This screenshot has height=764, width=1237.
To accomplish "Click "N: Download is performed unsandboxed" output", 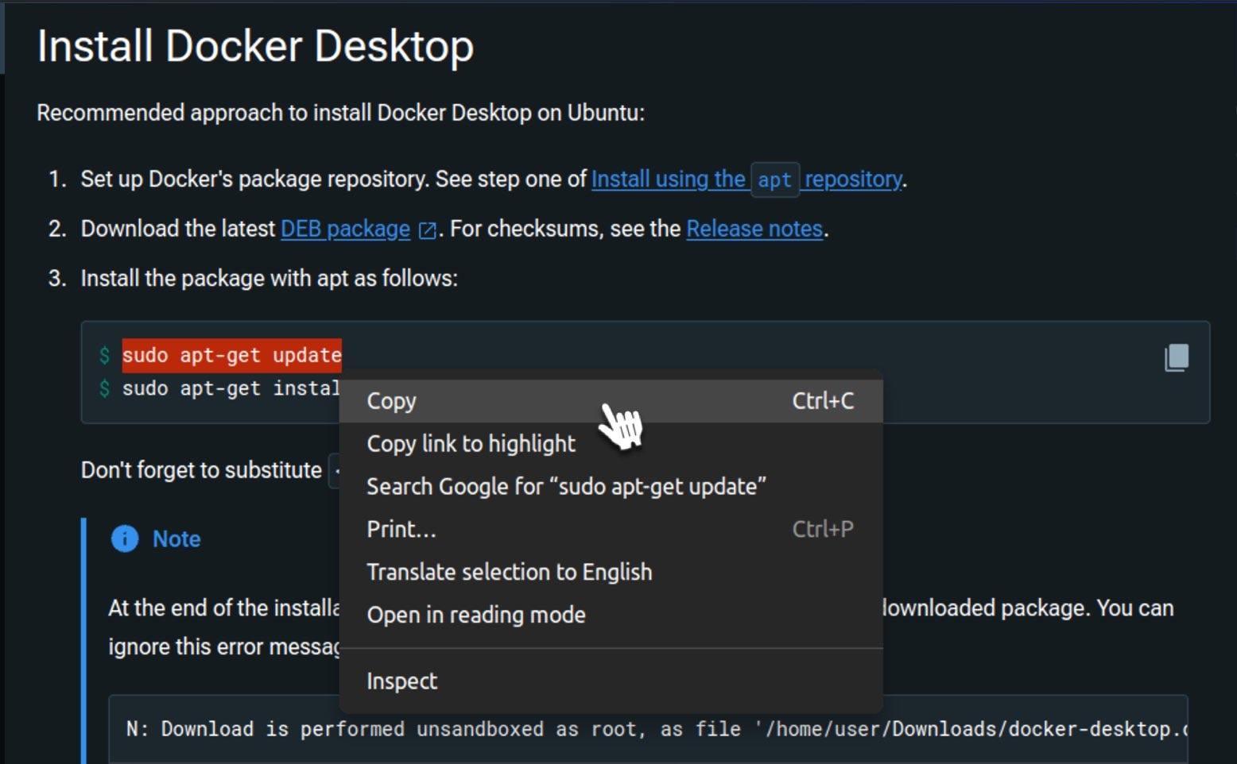I will point(657,729).
